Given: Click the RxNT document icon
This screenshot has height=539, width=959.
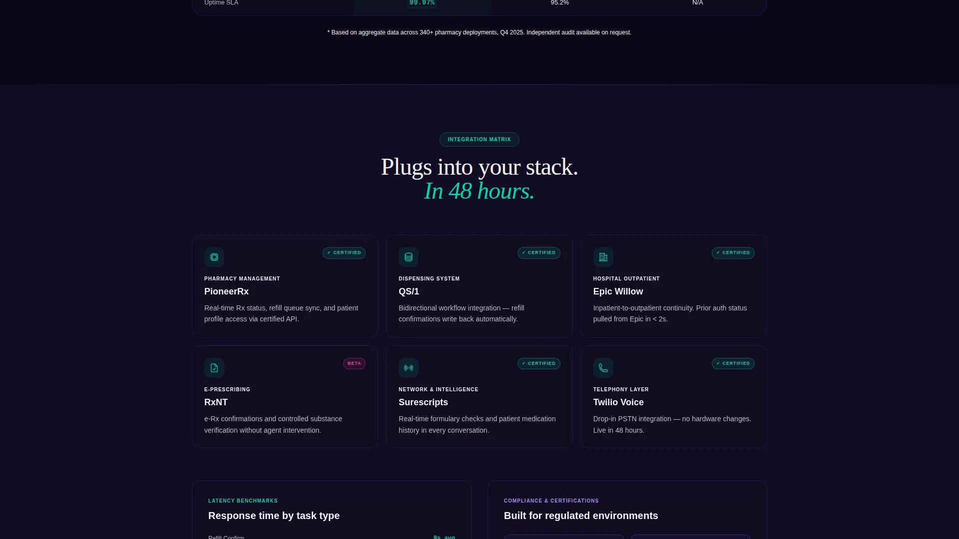Looking at the screenshot, I should [x=214, y=368].
